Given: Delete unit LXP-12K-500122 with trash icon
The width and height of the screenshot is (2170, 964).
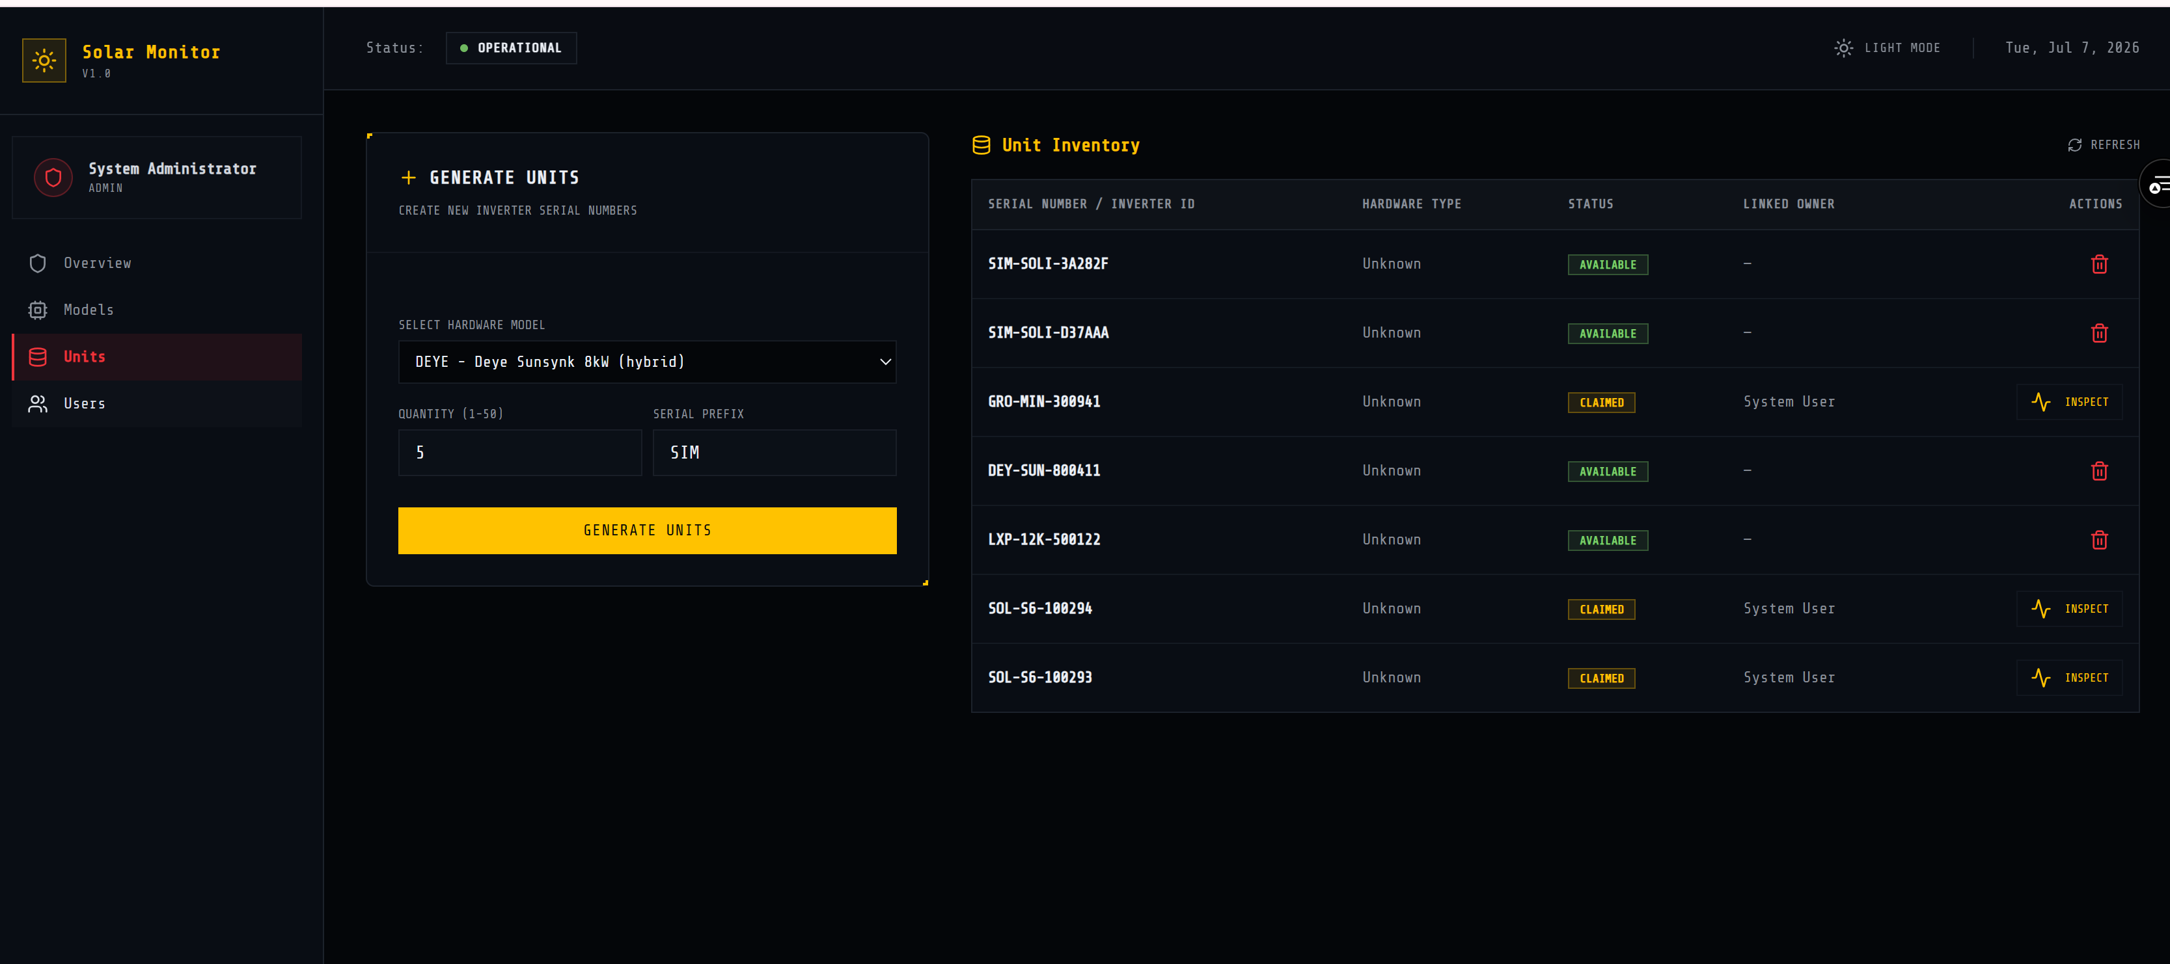Looking at the screenshot, I should (2099, 541).
